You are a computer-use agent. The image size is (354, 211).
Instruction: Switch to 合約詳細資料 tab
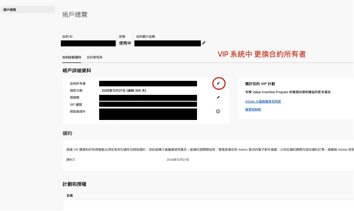[71, 57]
